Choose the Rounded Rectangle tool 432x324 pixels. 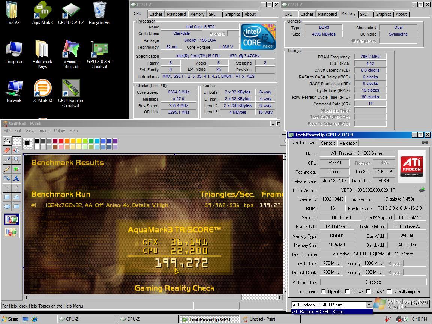[x=16, y=206]
